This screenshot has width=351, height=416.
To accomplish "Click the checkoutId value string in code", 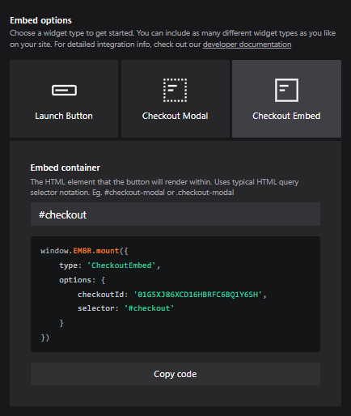I will pyautogui.click(x=198, y=295).
